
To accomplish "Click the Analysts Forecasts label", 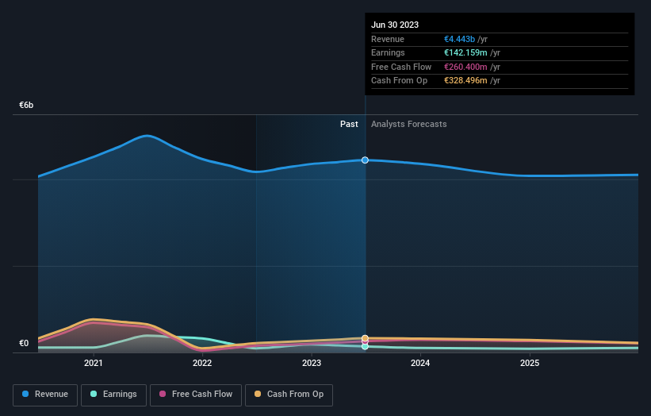I will pos(409,124).
